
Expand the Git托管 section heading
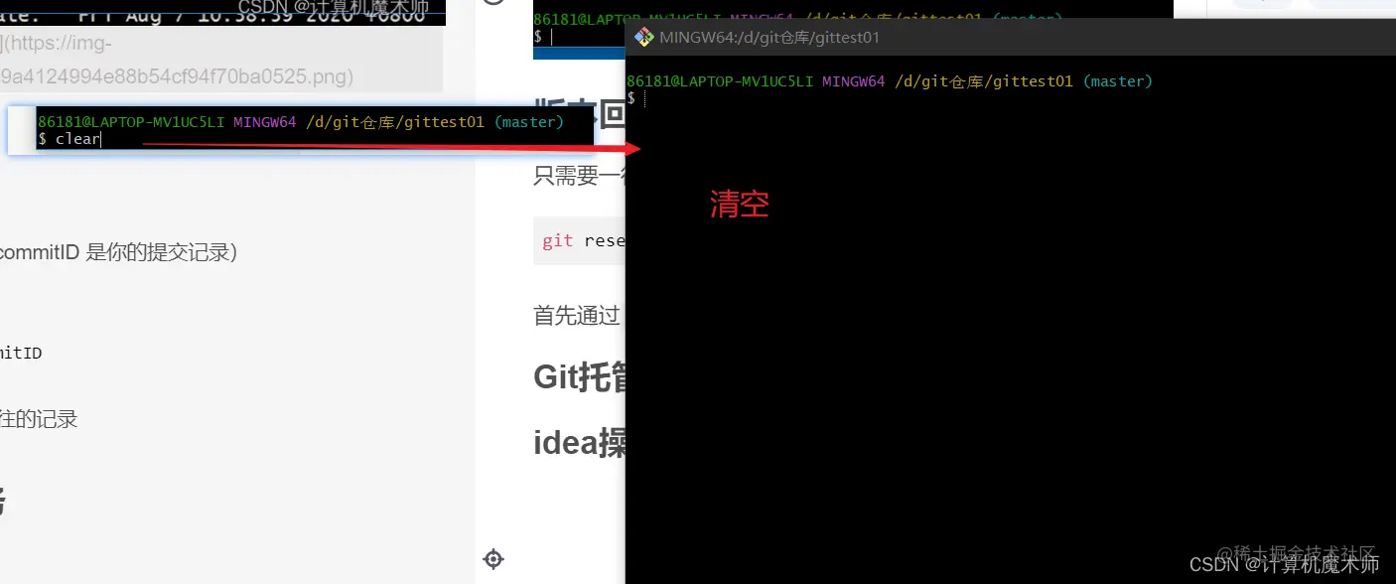tap(576, 375)
